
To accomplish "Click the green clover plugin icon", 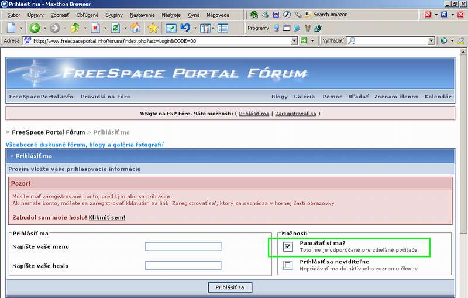I will tap(254, 15).
